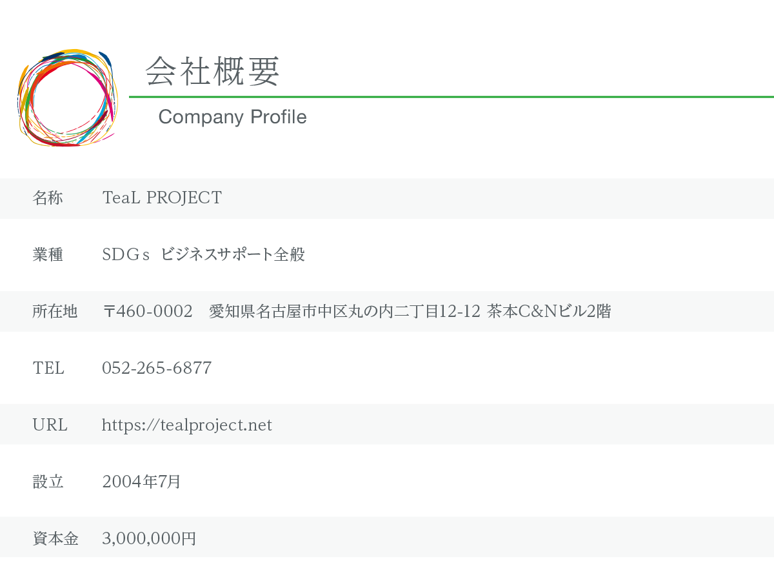Viewport: 774px width, 570px height.
Task: Click the TEL row label
Action: 48,369
